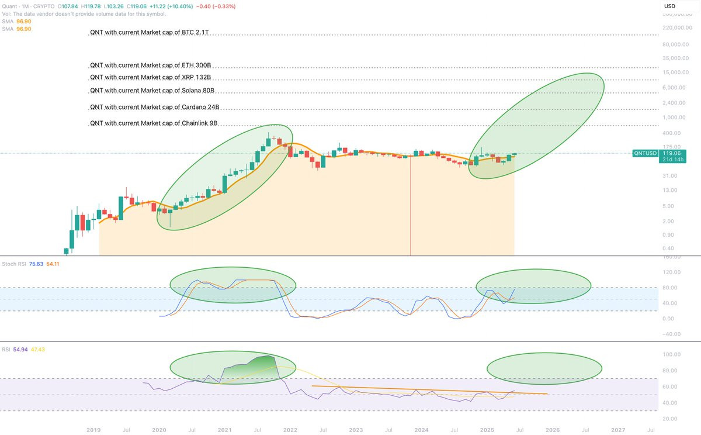Select the orange descending trendline in RSI pane
Screen dimensions: 701x435
pos(429,390)
